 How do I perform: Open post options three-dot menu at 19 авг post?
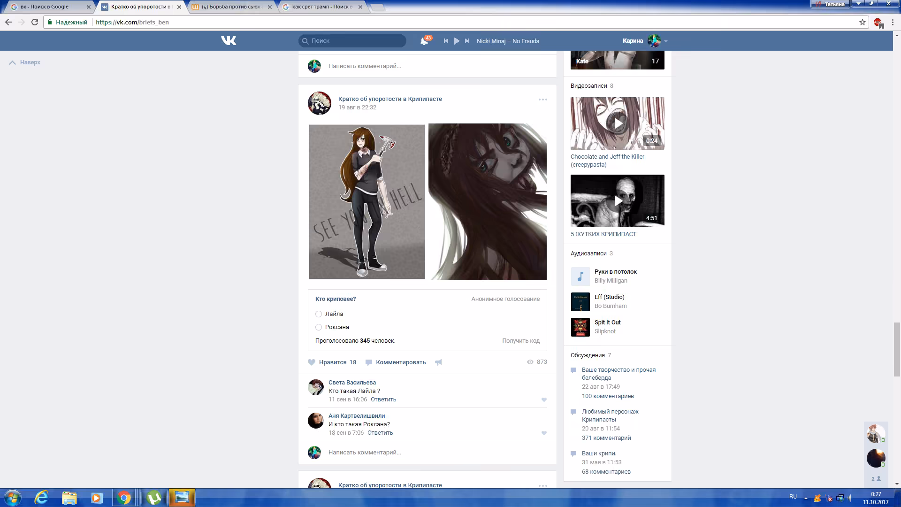tap(543, 100)
